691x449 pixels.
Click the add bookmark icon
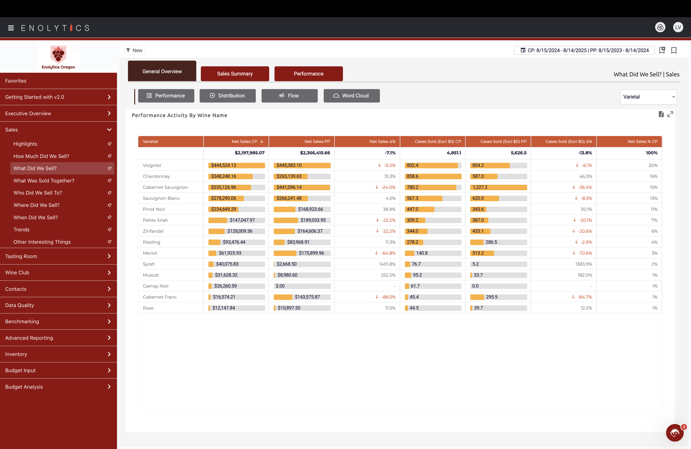click(x=662, y=50)
